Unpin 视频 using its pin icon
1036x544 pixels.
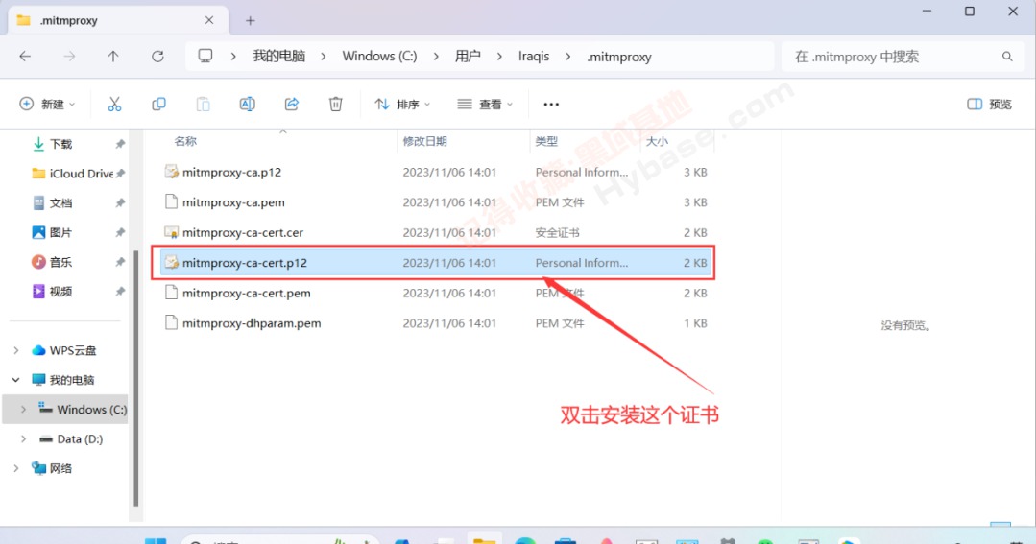tap(120, 291)
